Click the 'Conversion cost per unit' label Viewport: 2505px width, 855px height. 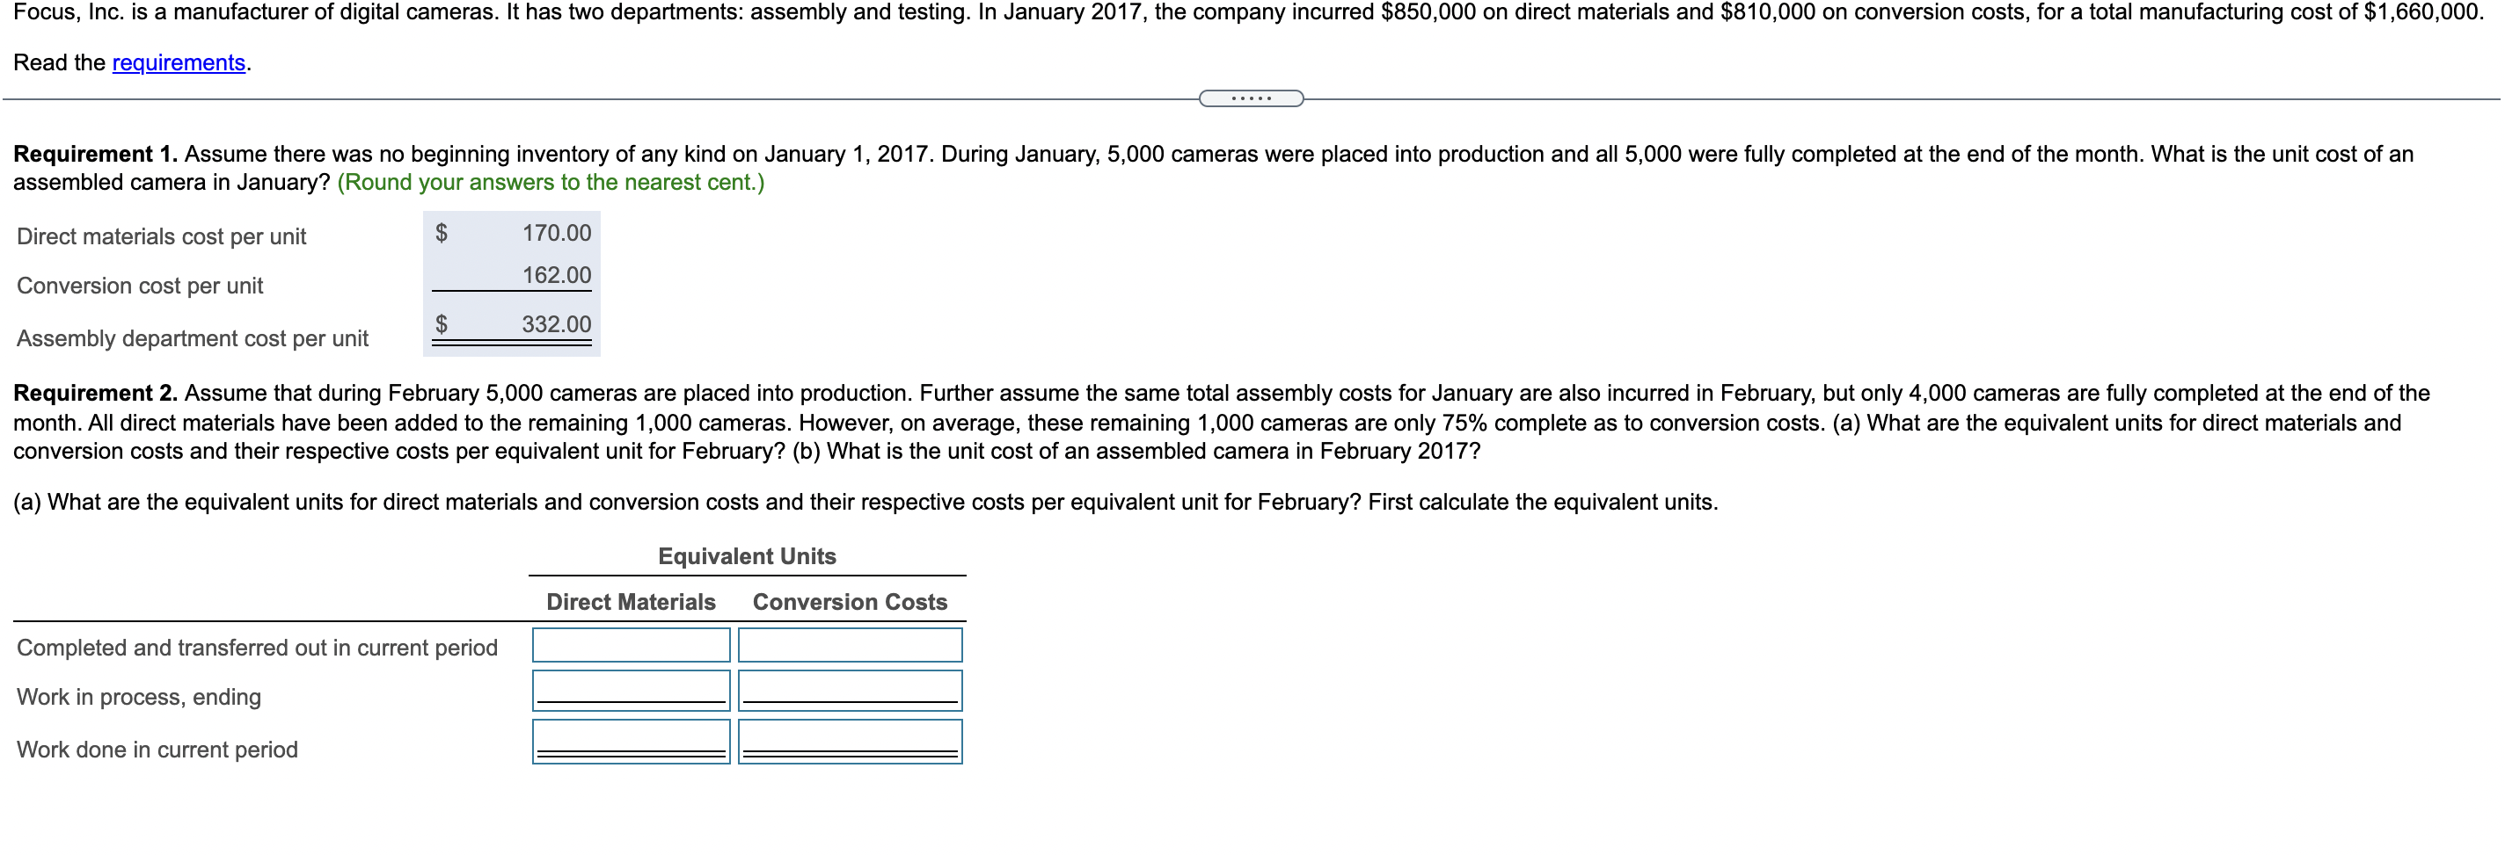click(140, 286)
